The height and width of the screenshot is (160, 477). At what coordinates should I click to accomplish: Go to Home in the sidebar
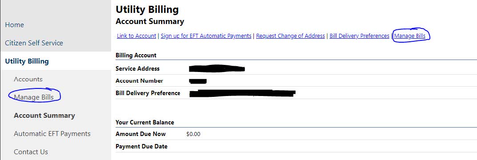pos(14,24)
